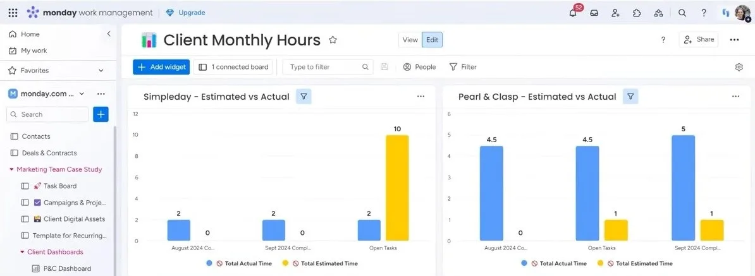The height and width of the screenshot is (276, 755).
Task: Click the sidebar vertical scrollbar
Action: point(114,200)
